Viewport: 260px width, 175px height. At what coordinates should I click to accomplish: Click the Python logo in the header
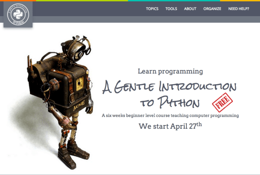pos(18,14)
